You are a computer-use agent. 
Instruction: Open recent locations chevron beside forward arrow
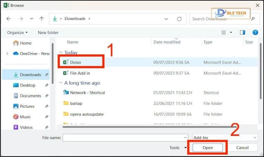pos(31,19)
